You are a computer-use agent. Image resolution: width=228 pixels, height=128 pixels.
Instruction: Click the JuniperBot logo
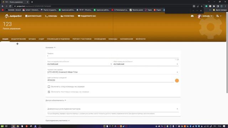tap(13, 16)
